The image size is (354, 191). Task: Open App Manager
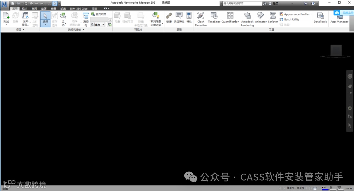click(339, 19)
